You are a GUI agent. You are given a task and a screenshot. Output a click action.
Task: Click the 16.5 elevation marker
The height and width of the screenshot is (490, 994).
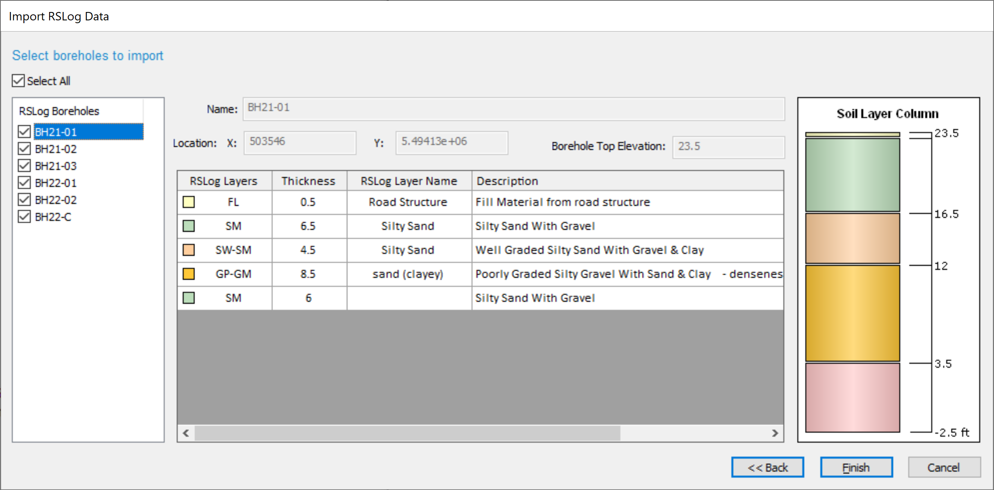tap(946, 214)
